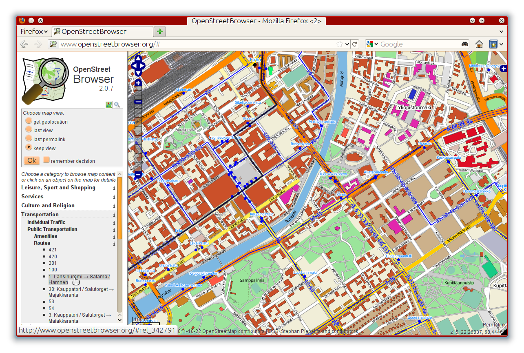Confirm map view with the Ok button
524x353 pixels.
tap(32, 160)
